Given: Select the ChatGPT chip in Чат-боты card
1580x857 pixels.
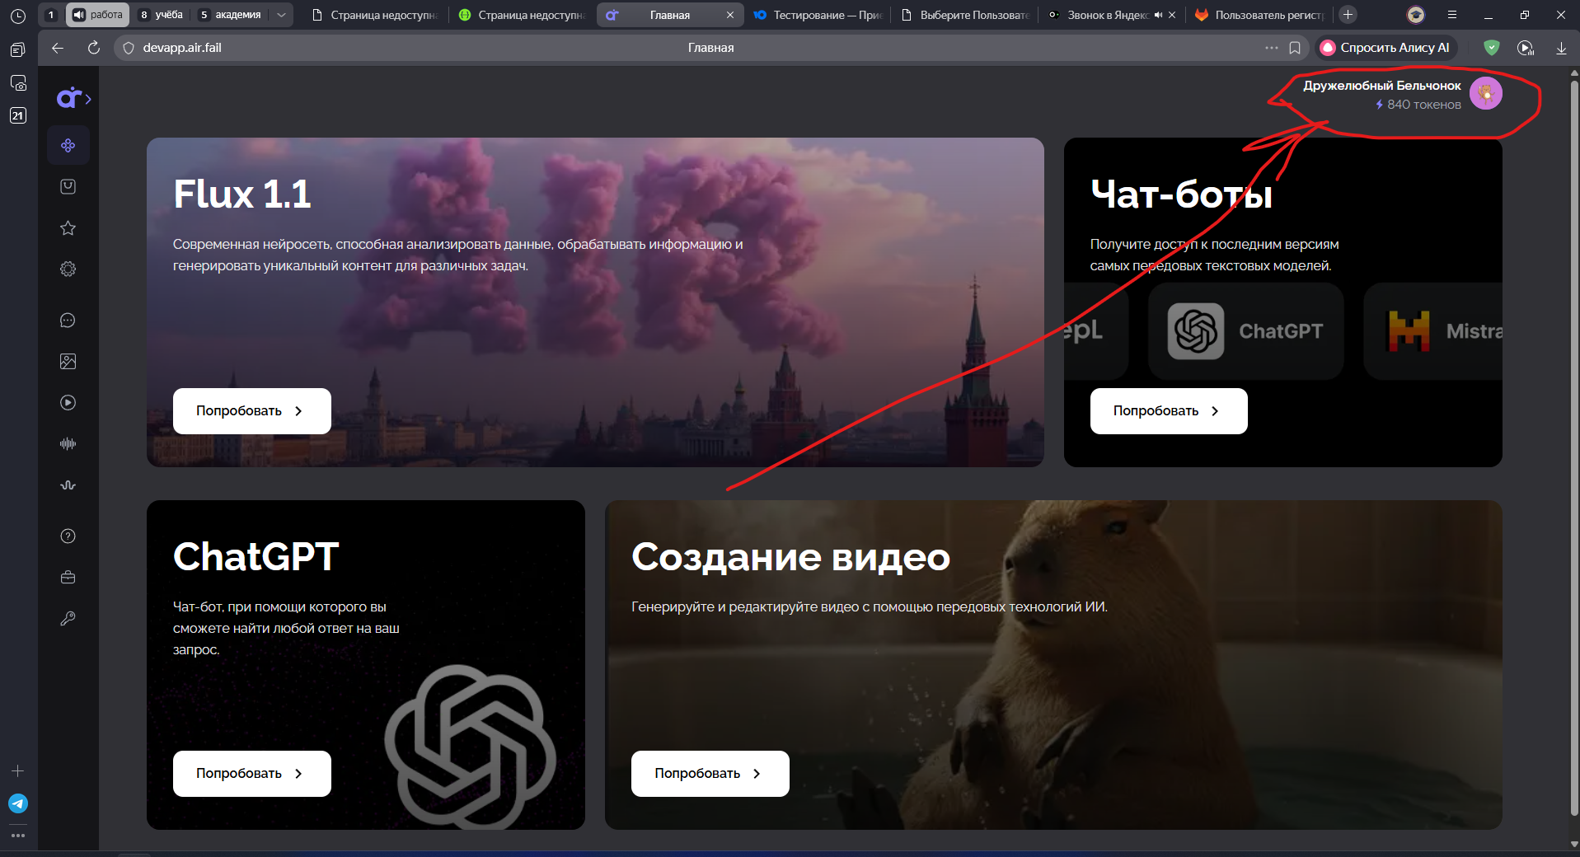Looking at the screenshot, I should (x=1246, y=331).
